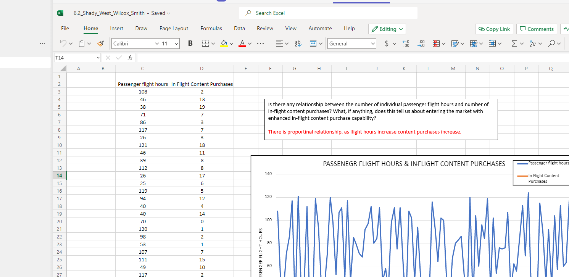The image size is (569, 277).
Task: Click the Copy Link button
Action: click(494, 29)
